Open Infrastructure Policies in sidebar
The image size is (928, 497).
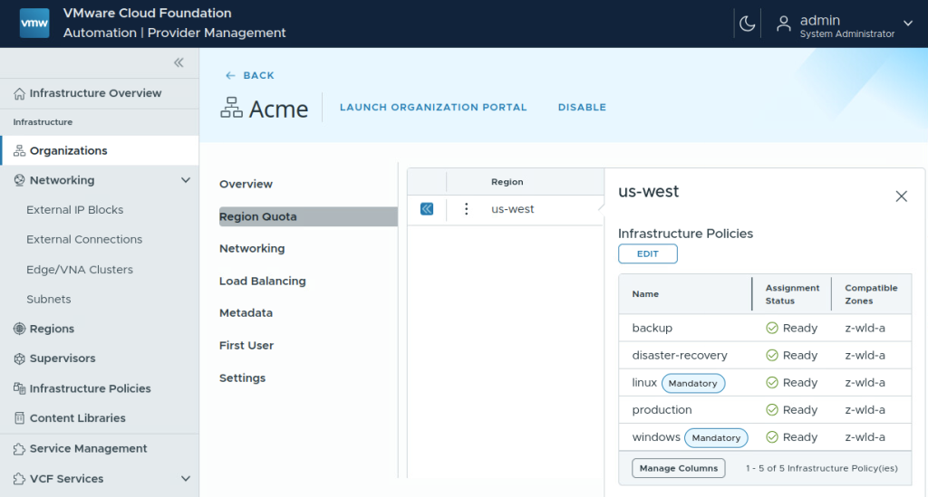tap(90, 388)
